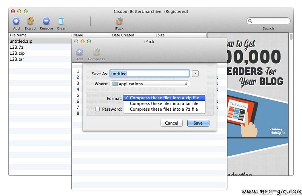Open iPack from the main toolbar
302x196 pixels.
click(119, 21)
